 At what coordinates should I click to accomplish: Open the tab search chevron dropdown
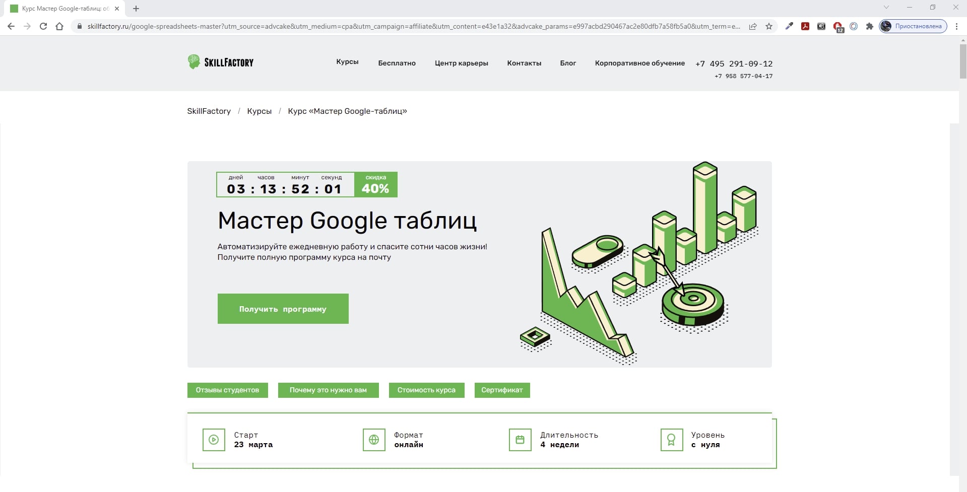coord(886,8)
